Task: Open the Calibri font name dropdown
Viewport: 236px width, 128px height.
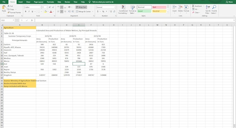Action: point(40,7)
